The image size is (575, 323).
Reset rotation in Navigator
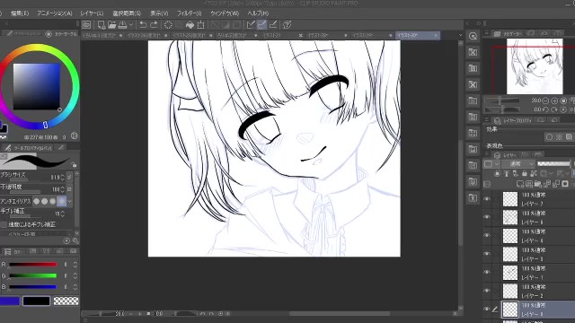(563, 109)
